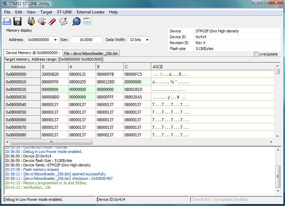This screenshot has height=206, width=285.
Task: Select cell 08001B1D
Action: pyautogui.click(x=137, y=90)
